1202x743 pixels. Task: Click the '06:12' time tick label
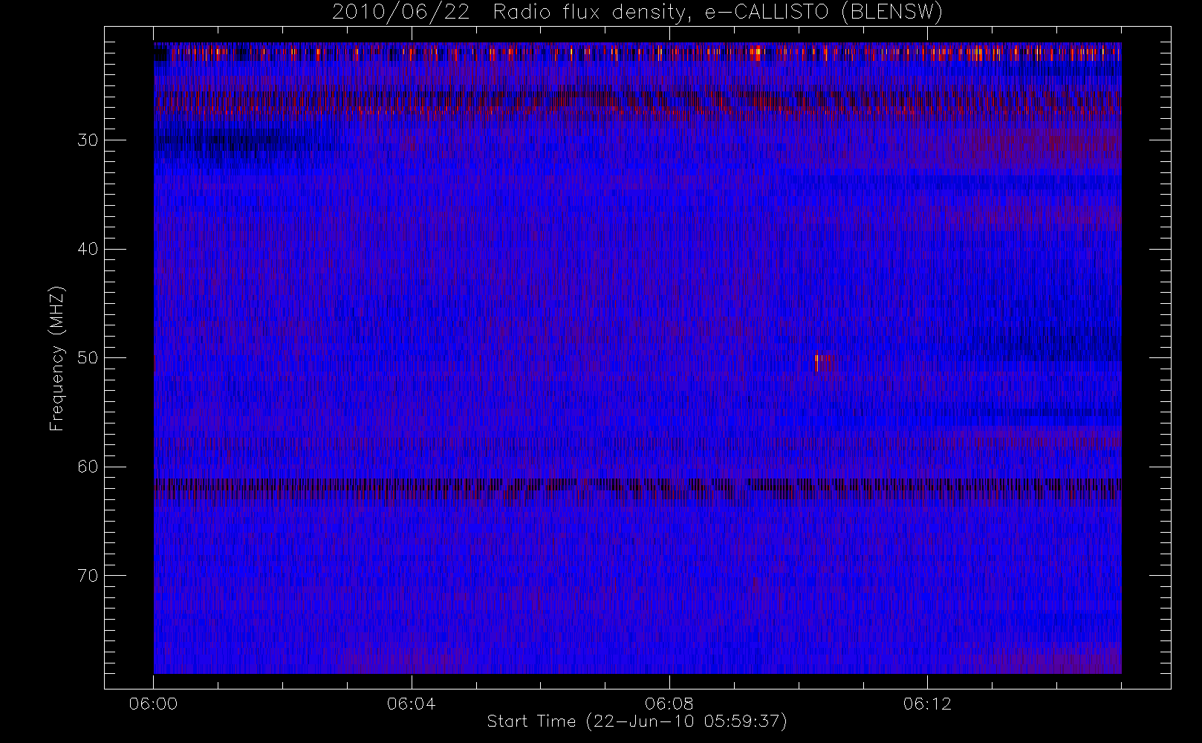[x=927, y=704]
